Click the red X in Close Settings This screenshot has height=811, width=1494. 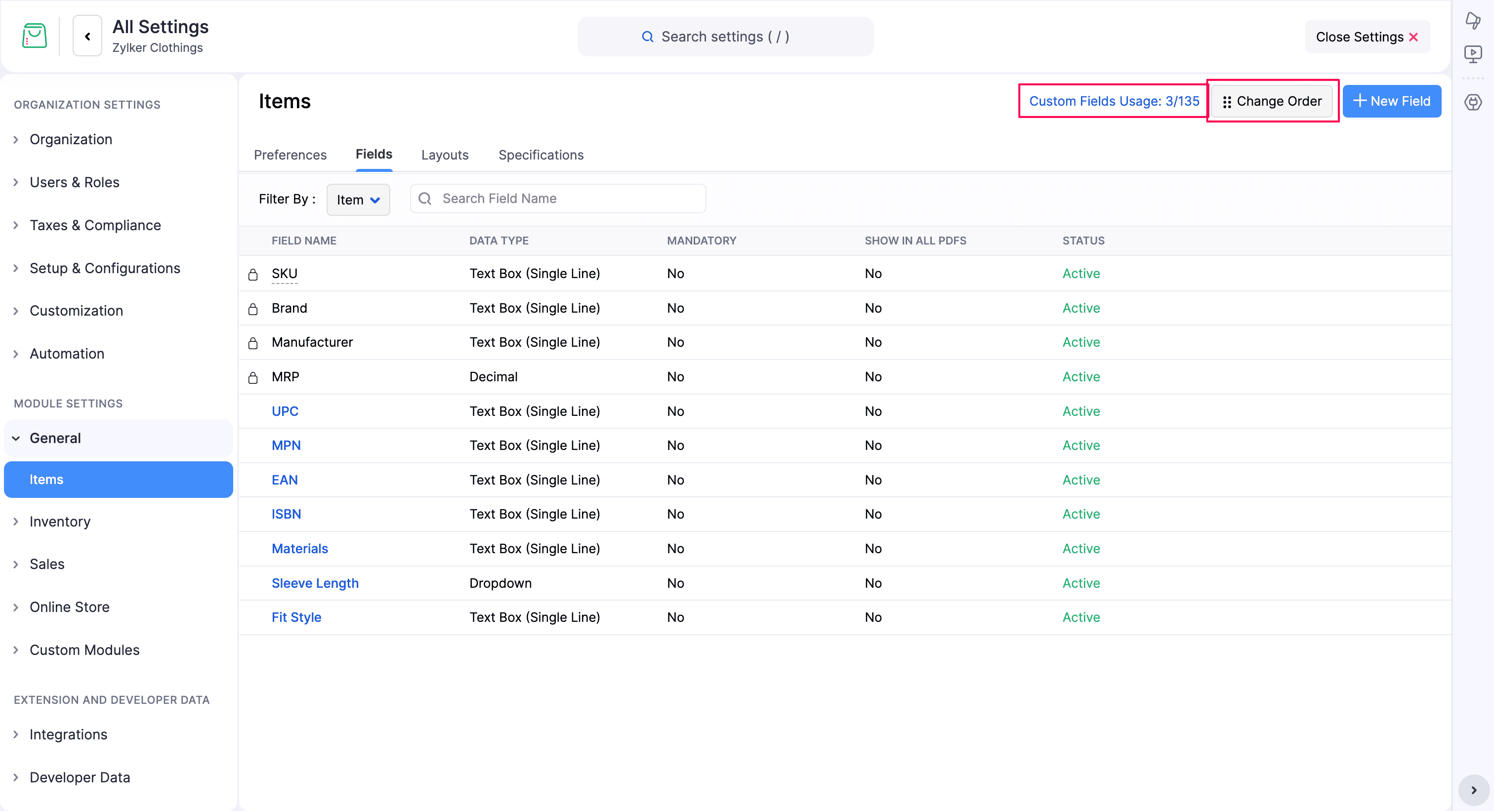1413,37
